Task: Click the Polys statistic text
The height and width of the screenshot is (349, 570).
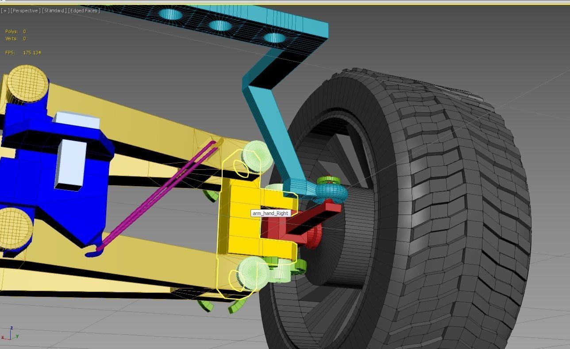Action: [x=15, y=31]
